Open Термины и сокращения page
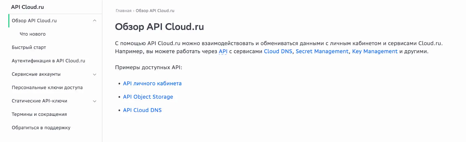Image resolution: width=466 pixels, height=142 pixels. (x=39, y=114)
